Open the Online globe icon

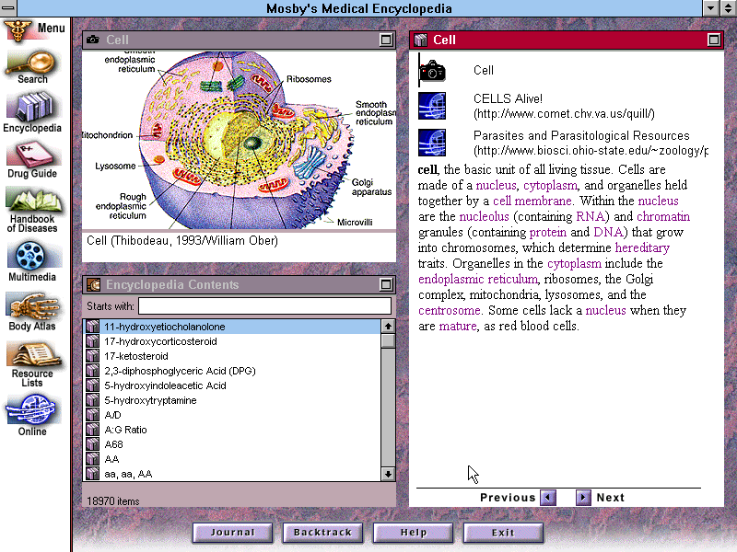click(32, 409)
